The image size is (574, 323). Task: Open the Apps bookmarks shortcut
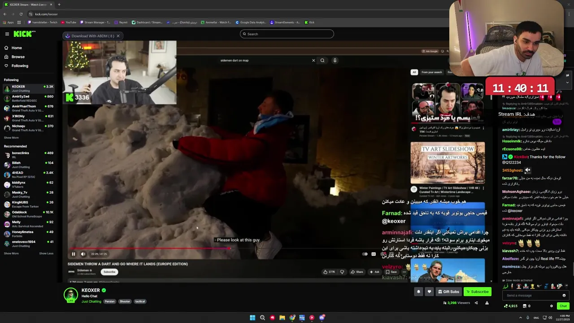click(x=9, y=22)
